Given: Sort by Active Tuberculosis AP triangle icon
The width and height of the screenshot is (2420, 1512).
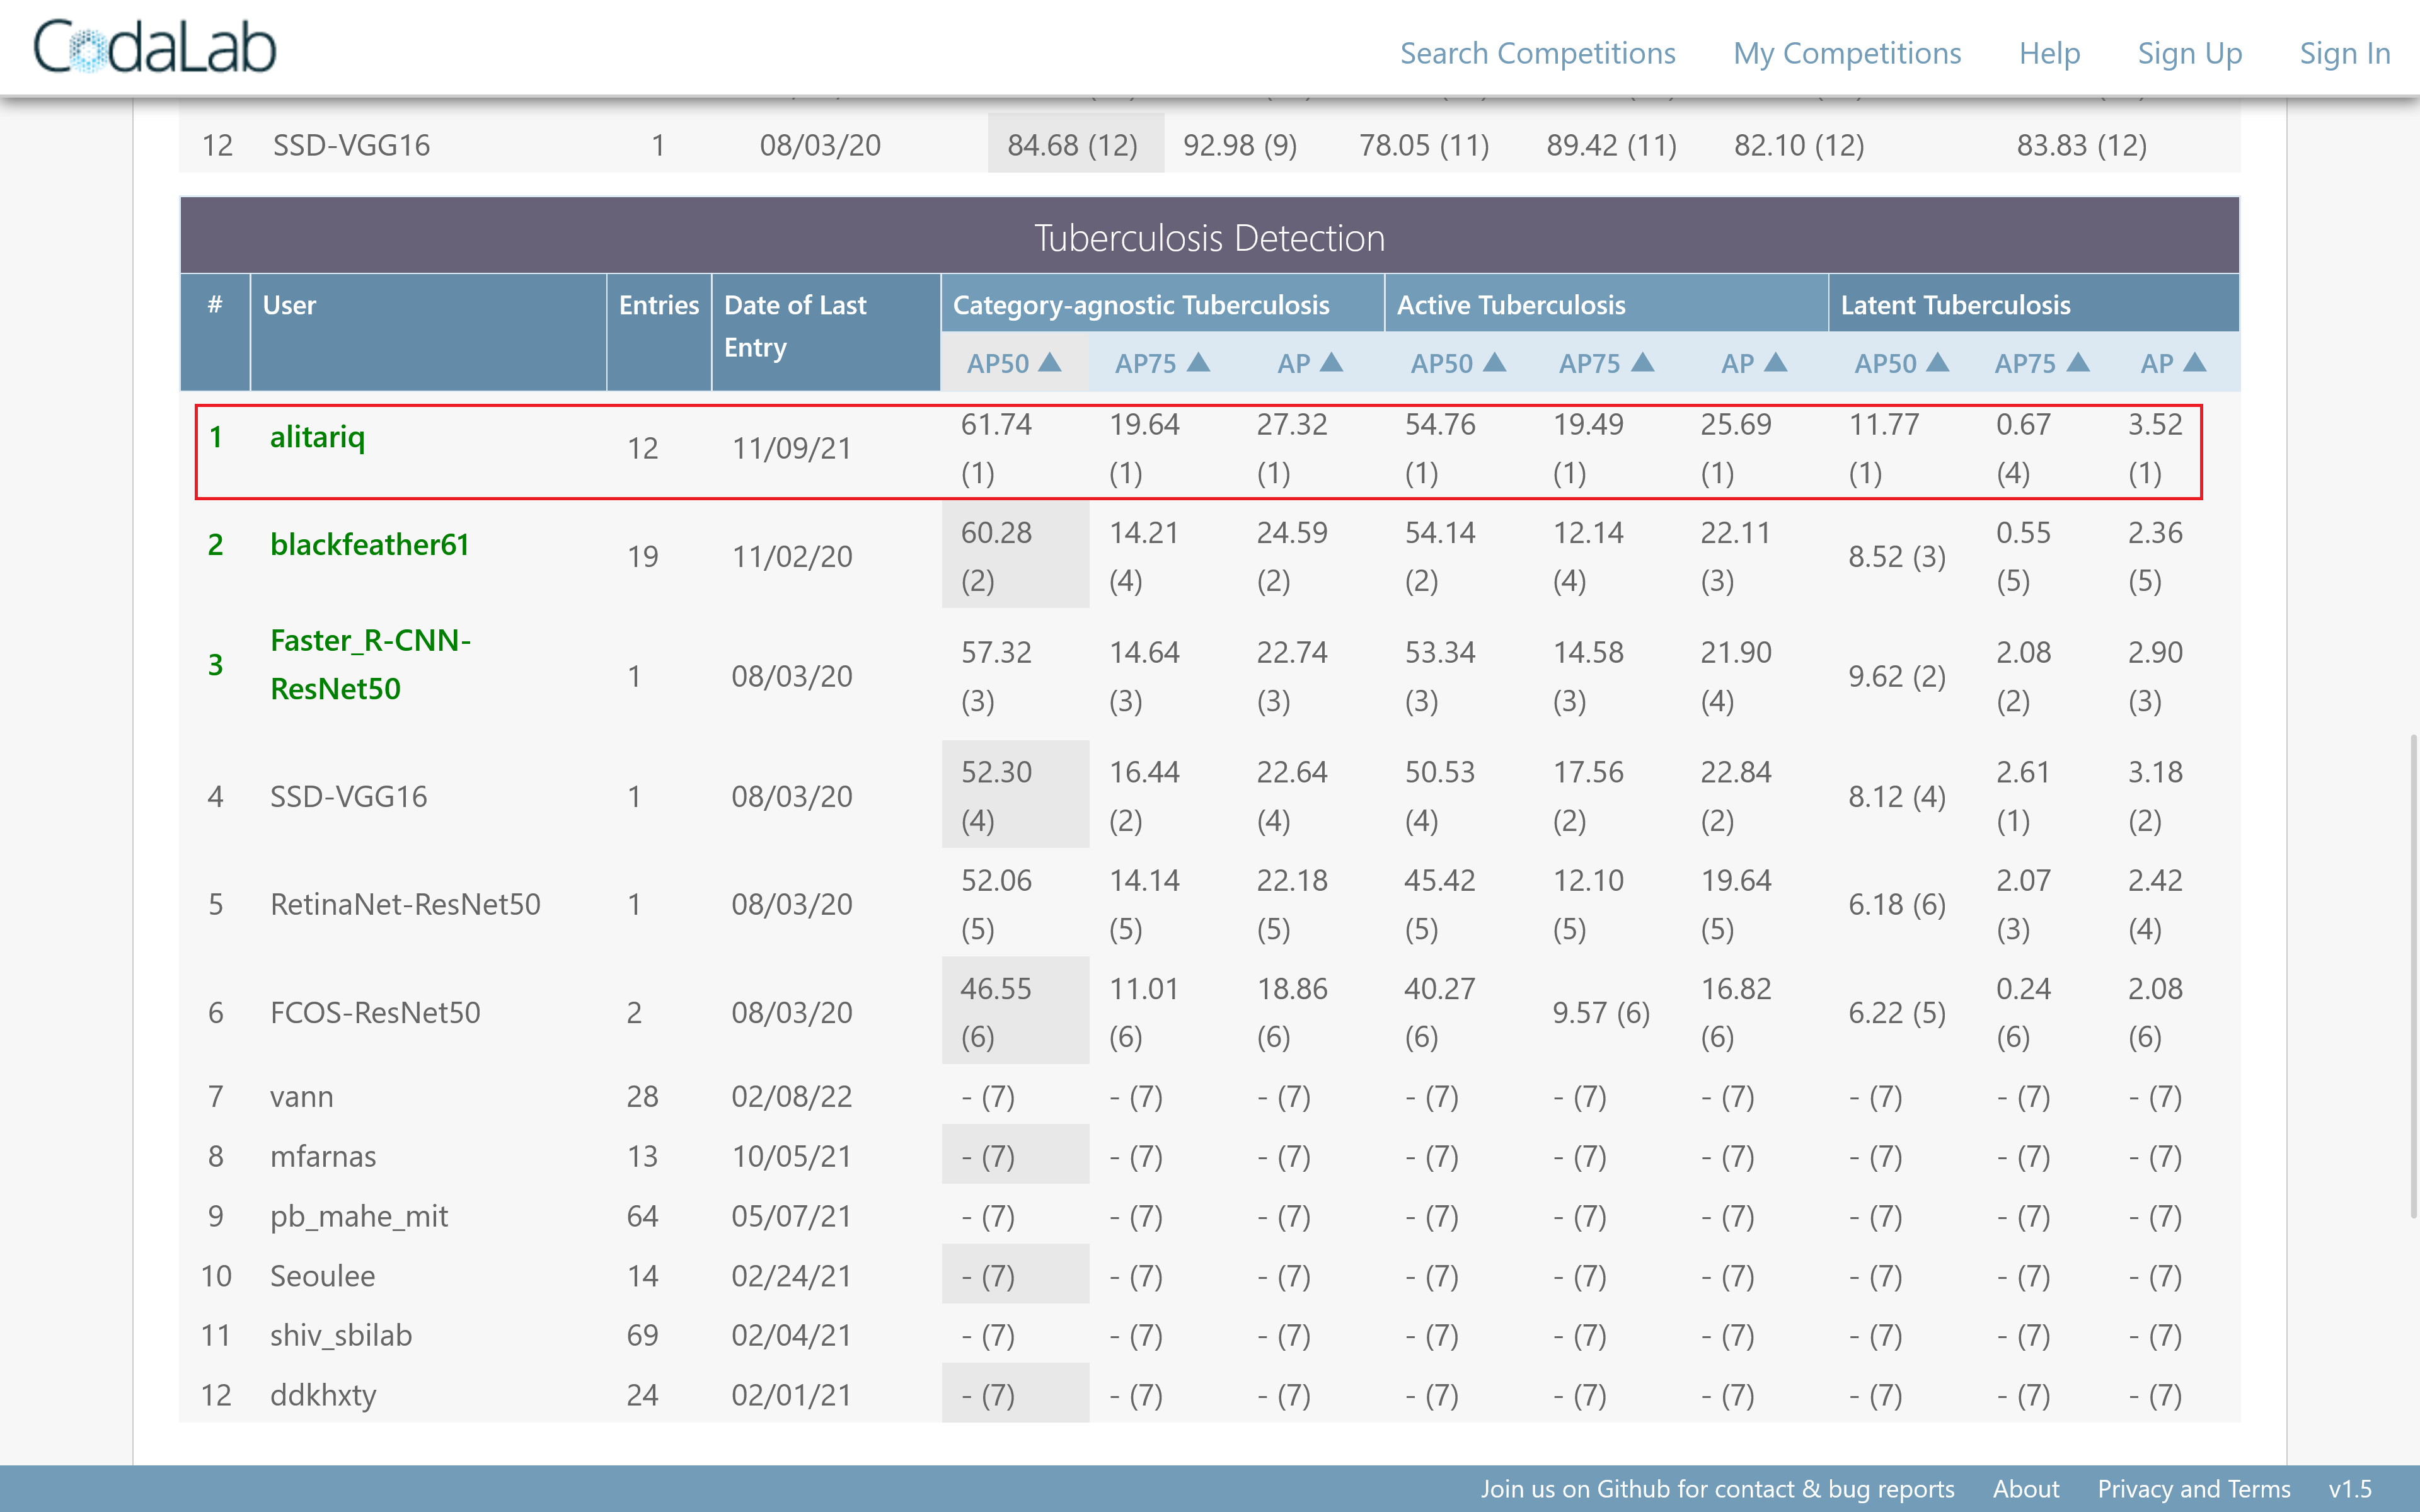Looking at the screenshot, I should [x=1775, y=362].
